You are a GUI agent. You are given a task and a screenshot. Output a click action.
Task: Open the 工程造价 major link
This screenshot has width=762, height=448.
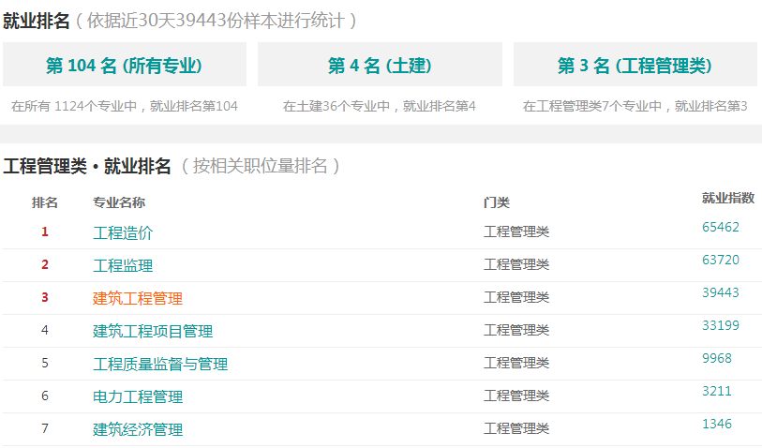[123, 232]
